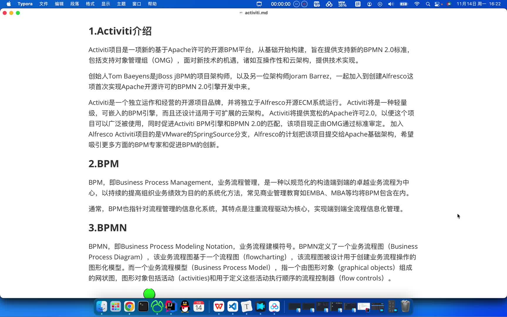This screenshot has width=507, height=317.
Task: Open the Apple menu
Action: 9,4
